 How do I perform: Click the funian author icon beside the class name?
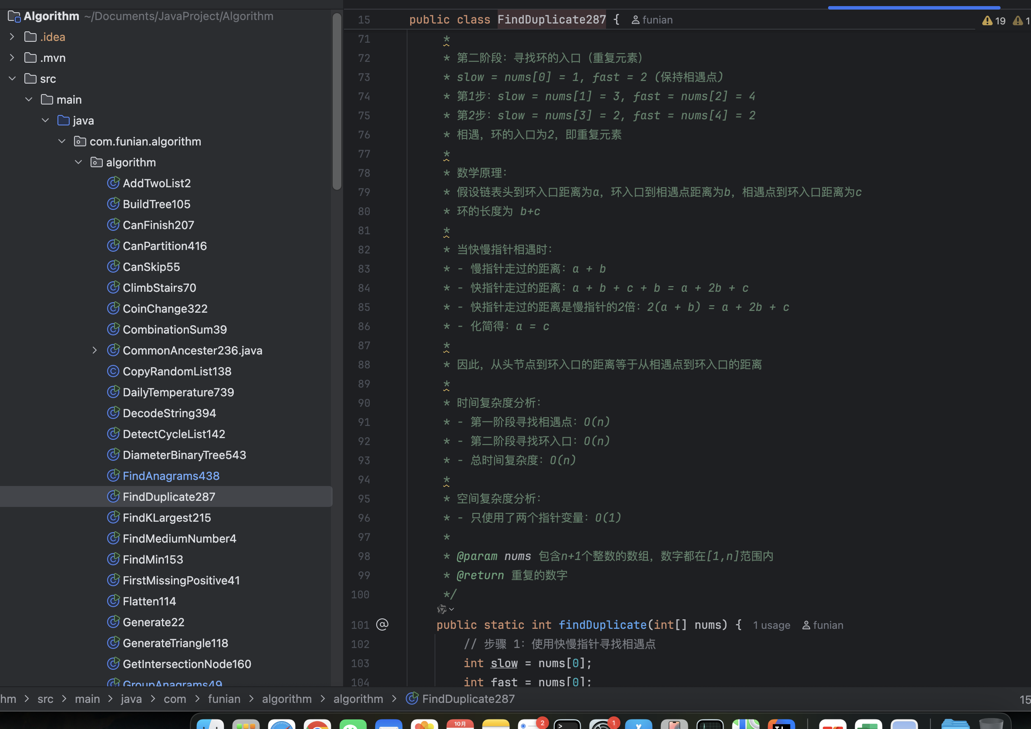[635, 20]
